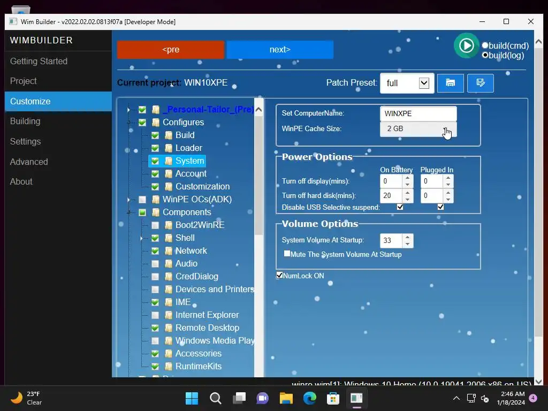This screenshot has width=548, height=411.
Task: Select the Devices and Printers tree item
Action: tap(215, 290)
